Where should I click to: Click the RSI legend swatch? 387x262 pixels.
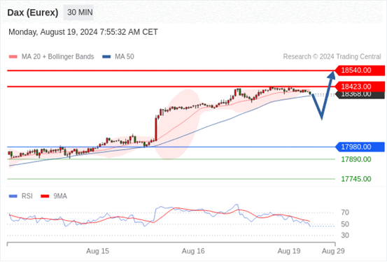tap(13, 196)
